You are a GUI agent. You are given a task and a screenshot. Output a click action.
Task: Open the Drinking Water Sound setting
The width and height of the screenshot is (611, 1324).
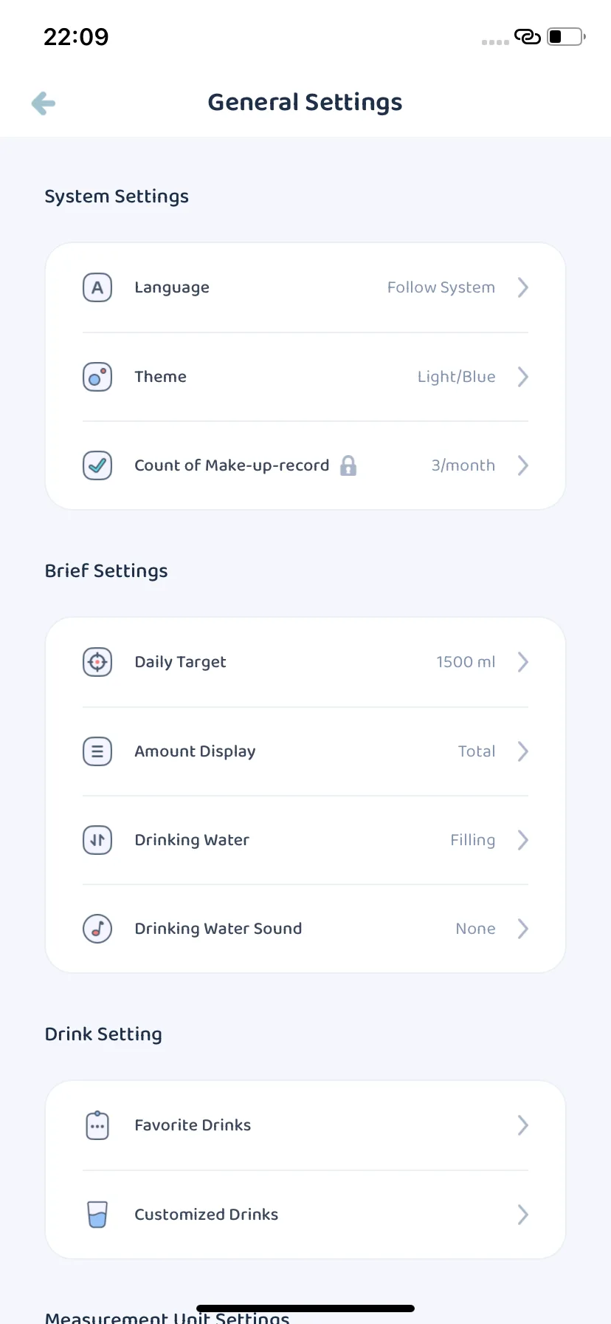coord(305,929)
